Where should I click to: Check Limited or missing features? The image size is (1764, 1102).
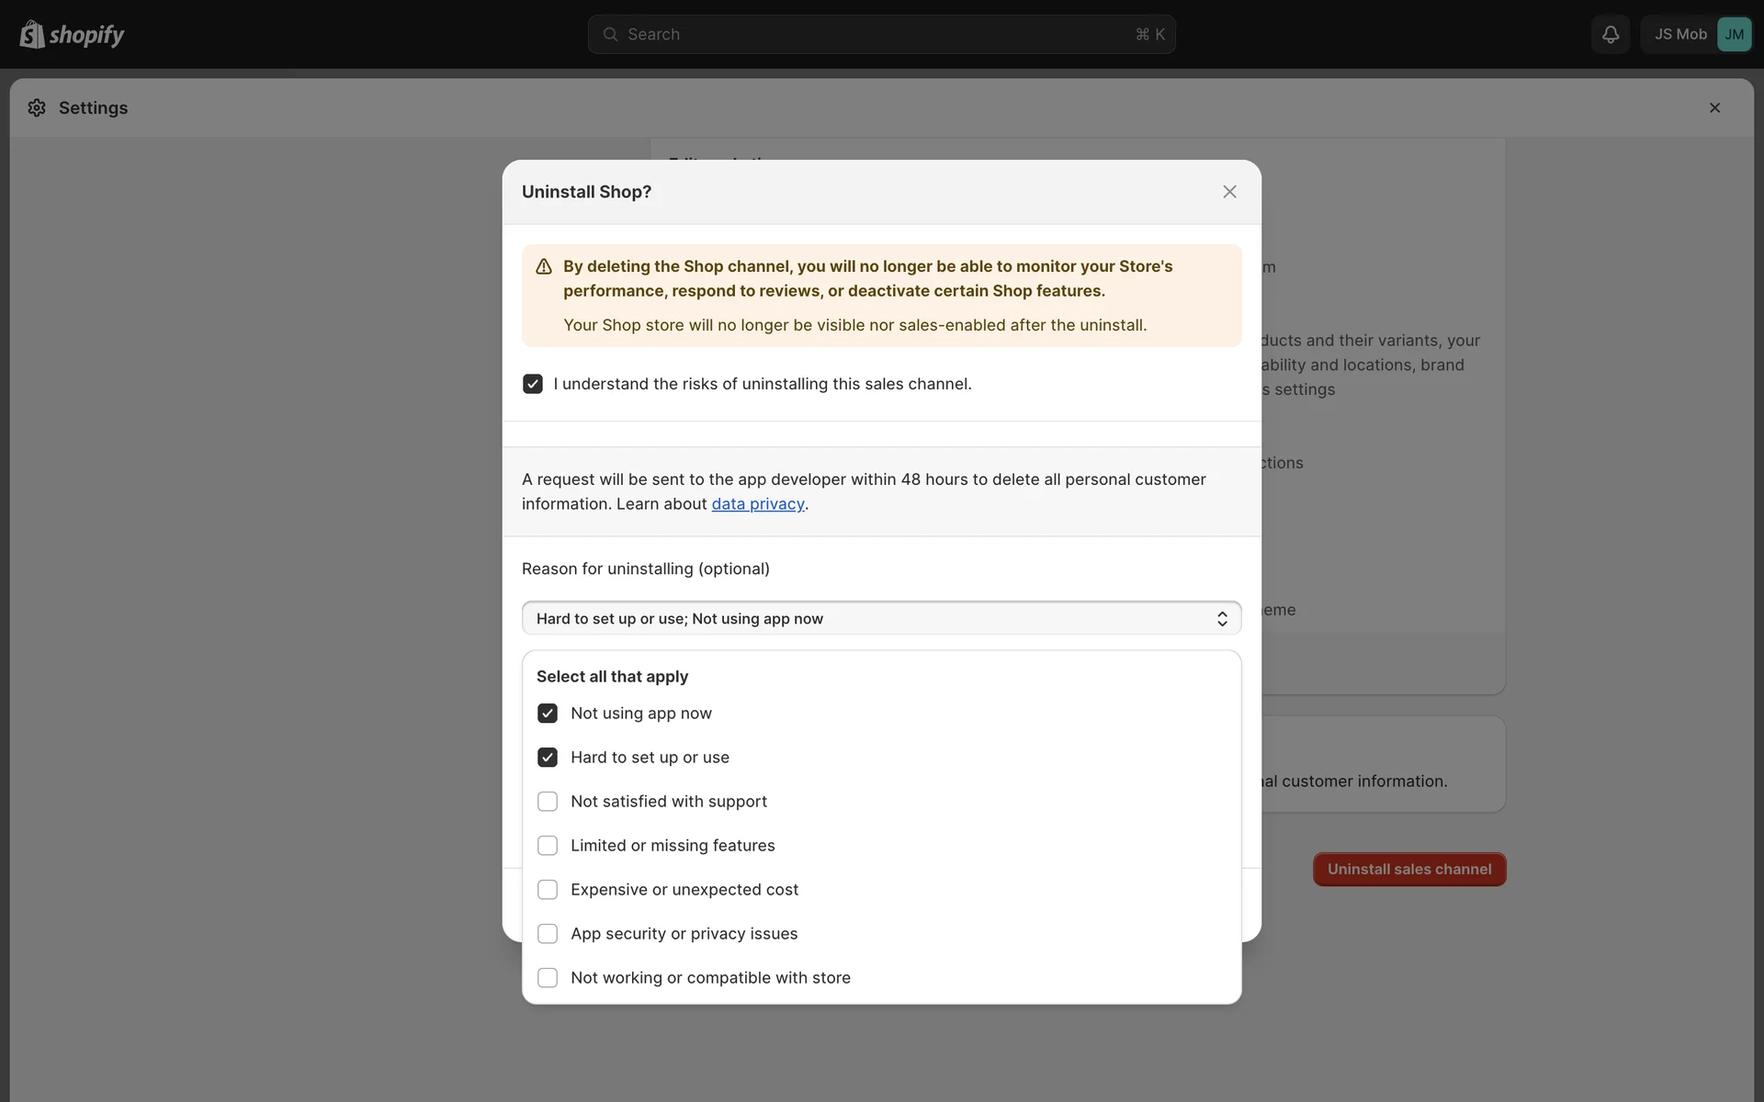point(548,846)
